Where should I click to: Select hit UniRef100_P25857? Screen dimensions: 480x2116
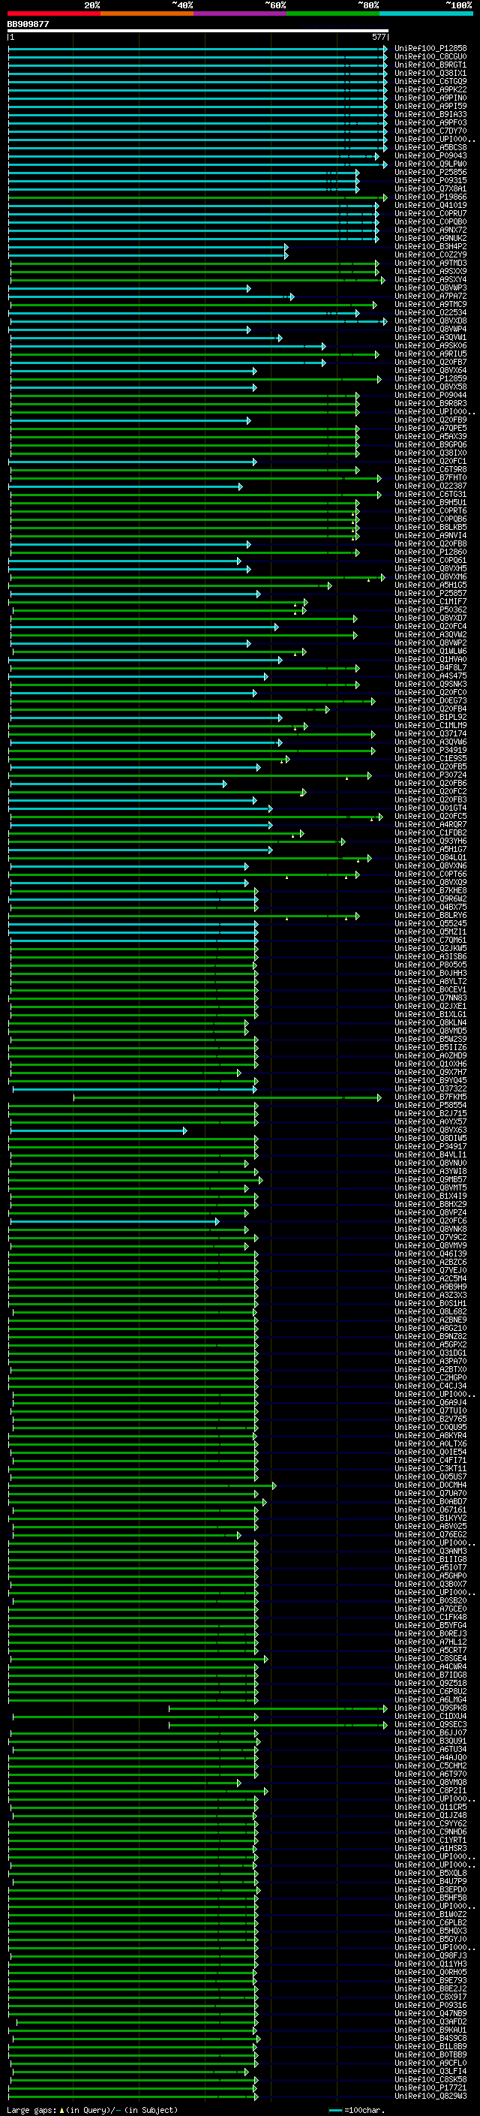[430, 594]
